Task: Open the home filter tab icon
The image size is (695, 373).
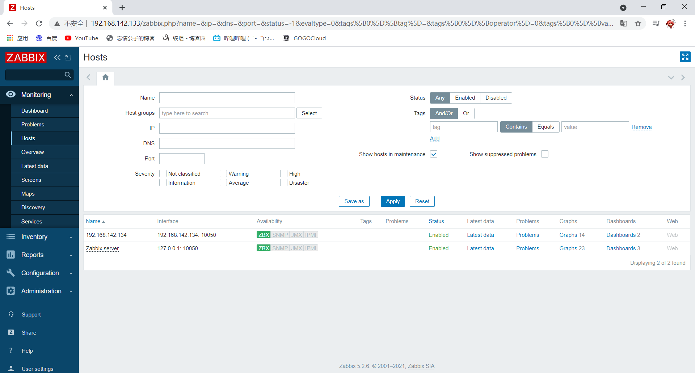Action: pos(105,77)
